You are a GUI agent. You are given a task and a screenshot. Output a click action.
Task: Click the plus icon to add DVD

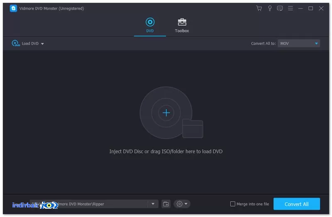click(x=166, y=113)
